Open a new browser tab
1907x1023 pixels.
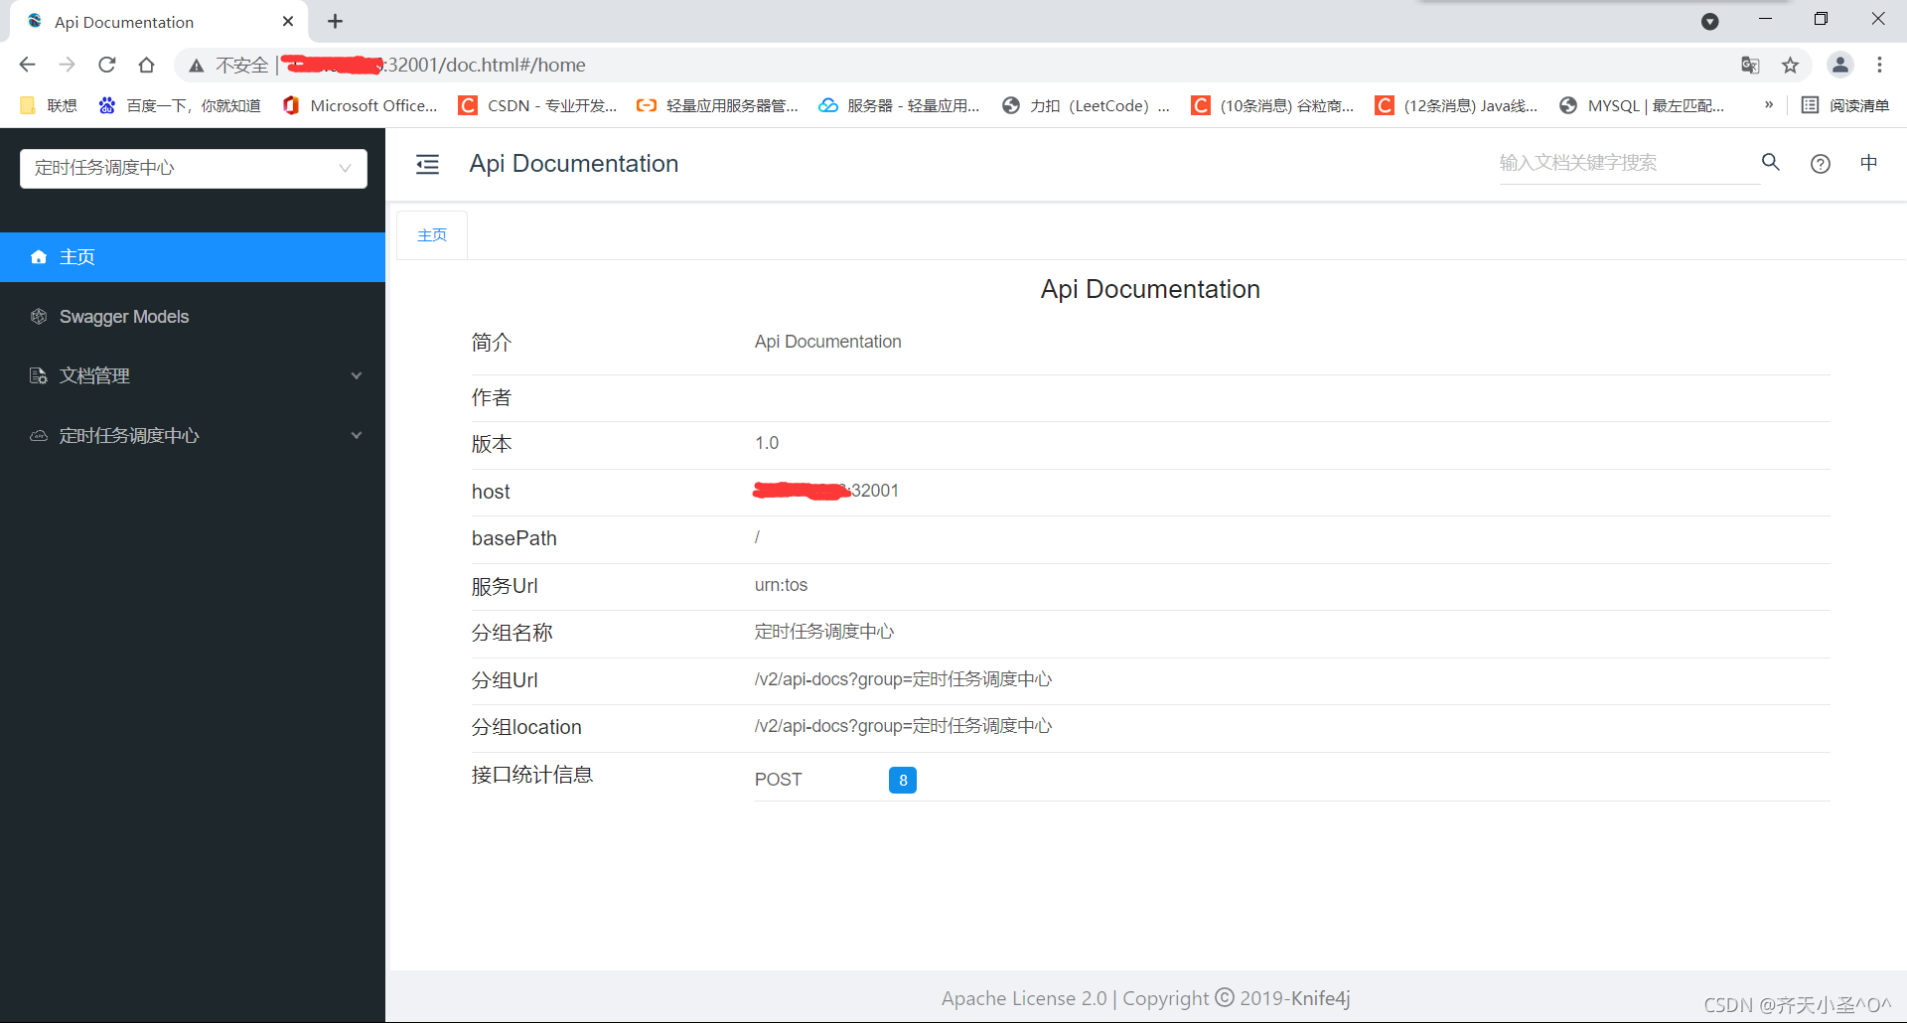(x=336, y=21)
